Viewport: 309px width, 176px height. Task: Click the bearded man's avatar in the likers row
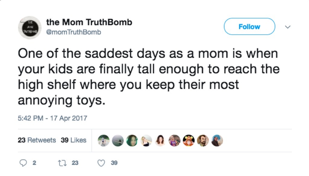click(202, 140)
